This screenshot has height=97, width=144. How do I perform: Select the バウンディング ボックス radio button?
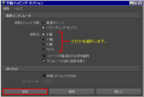coord(43,28)
